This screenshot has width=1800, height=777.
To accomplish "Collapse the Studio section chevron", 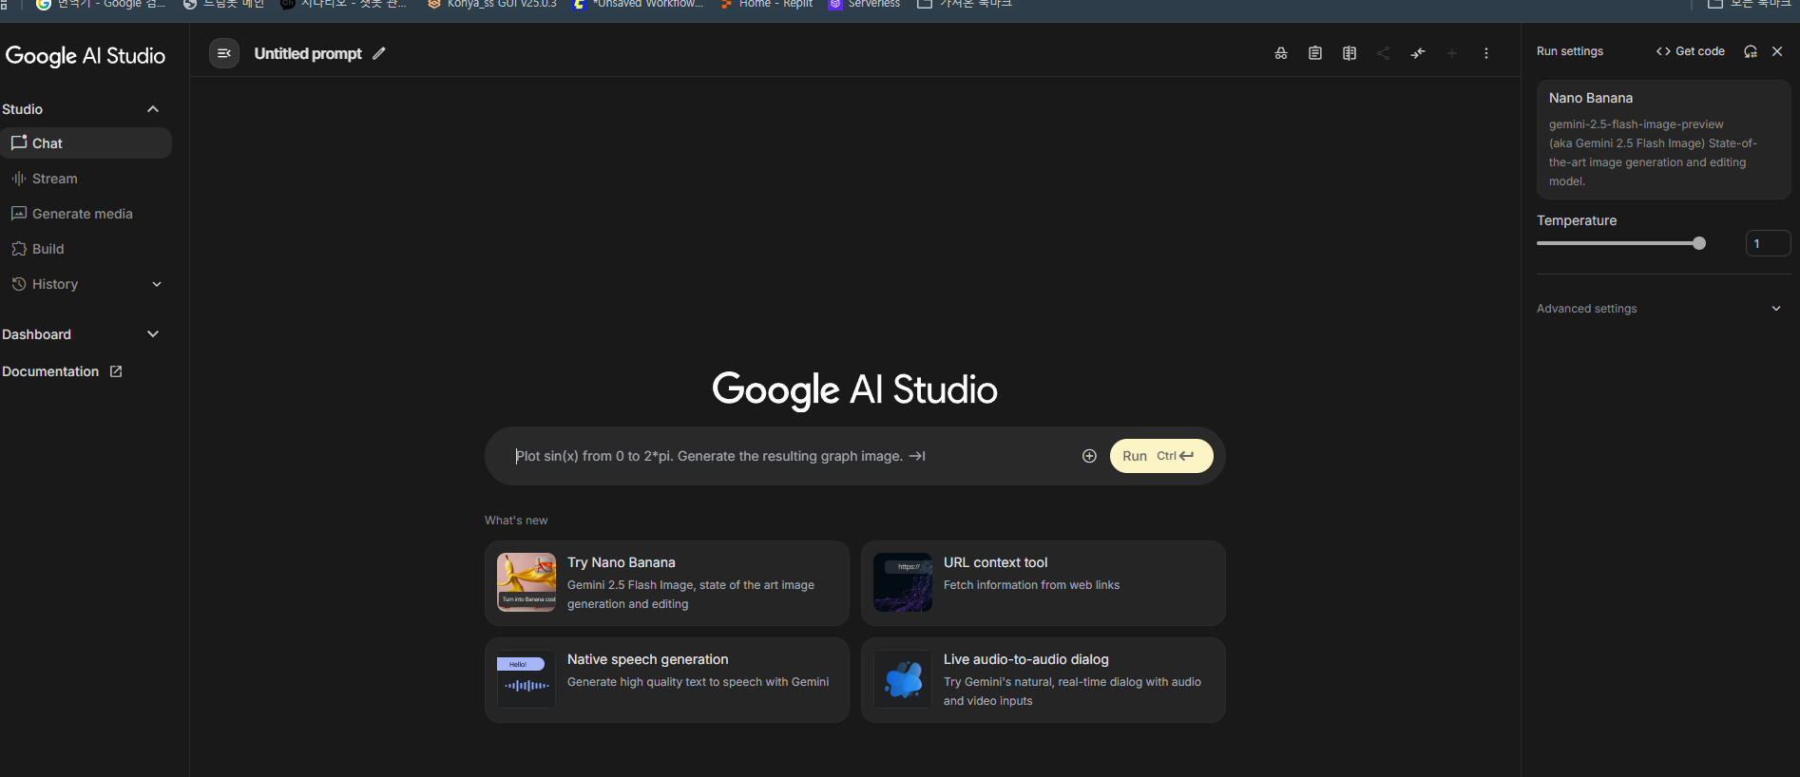I will (x=153, y=109).
